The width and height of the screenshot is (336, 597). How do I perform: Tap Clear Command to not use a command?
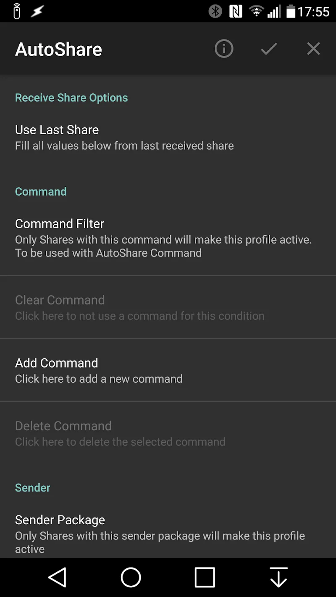[140, 306]
